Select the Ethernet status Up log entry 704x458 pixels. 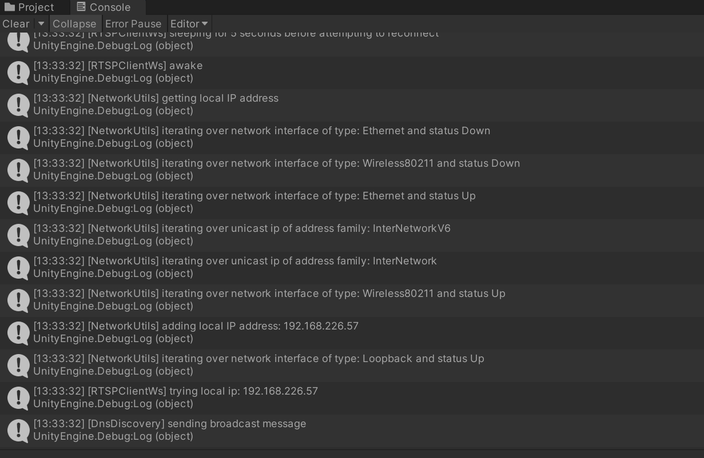(x=254, y=202)
